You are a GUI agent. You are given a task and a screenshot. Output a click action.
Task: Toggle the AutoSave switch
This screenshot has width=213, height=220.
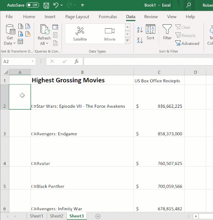click(x=33, y=5)
